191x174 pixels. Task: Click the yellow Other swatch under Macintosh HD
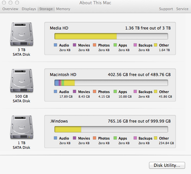pyautogui.click(x=156, y=91)
